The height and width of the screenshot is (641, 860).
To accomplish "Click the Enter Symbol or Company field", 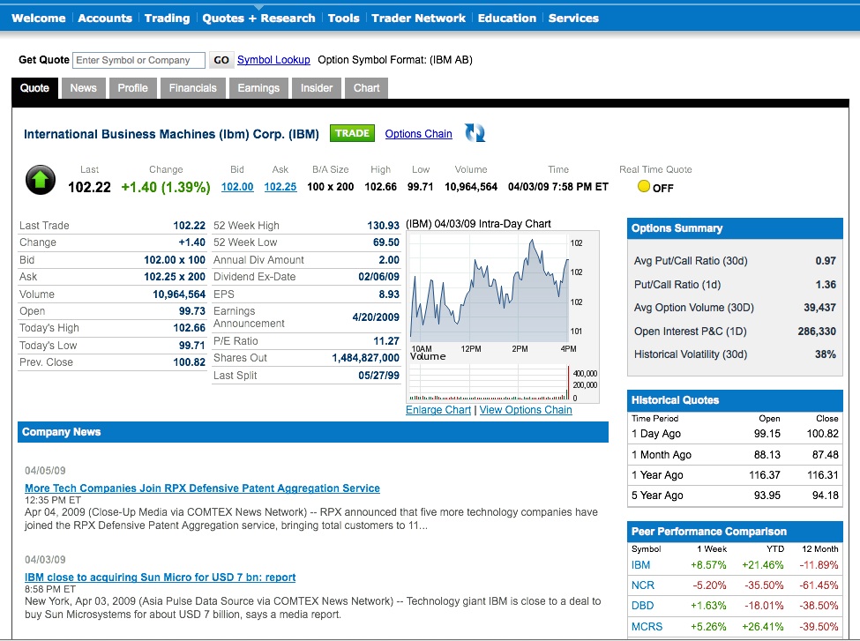I will (x=138, y=60).
